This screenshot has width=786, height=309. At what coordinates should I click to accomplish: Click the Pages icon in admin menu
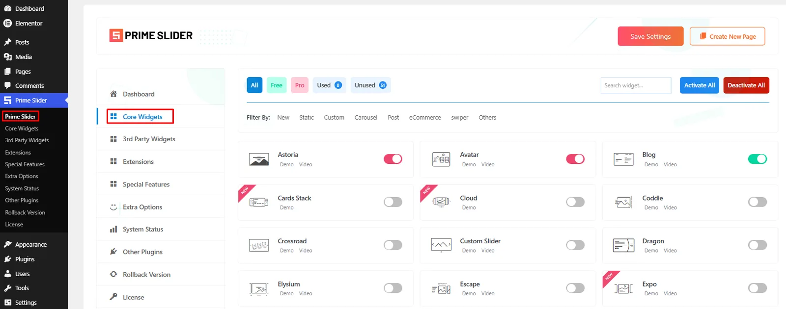7,71
